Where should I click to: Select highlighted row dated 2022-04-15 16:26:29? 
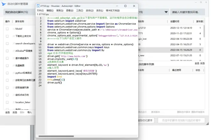171,50
